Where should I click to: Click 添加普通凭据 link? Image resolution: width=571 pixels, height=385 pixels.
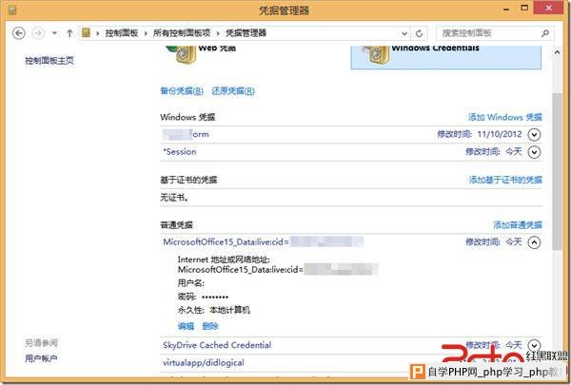coord(518,225)
